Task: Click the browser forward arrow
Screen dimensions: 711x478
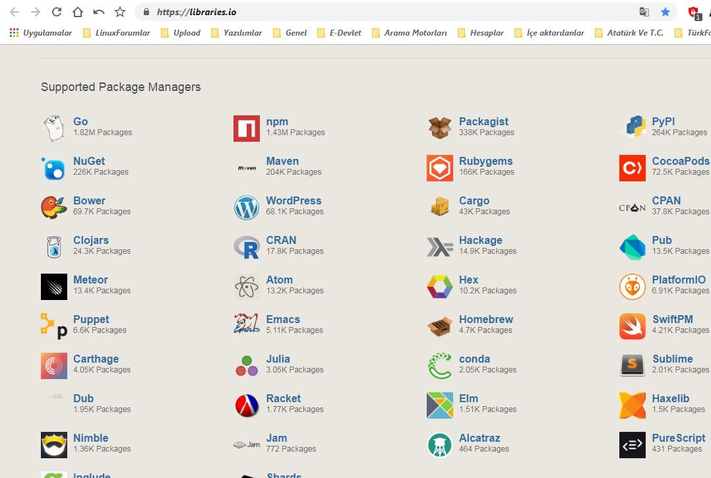Action: 36,12
